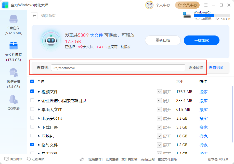234x164 pixels.
Task: Check the 桌面大文件 checkbox
Action: click(x=32, y=109)
